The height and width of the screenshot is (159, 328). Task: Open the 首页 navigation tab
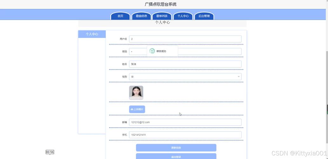[120, 16]
